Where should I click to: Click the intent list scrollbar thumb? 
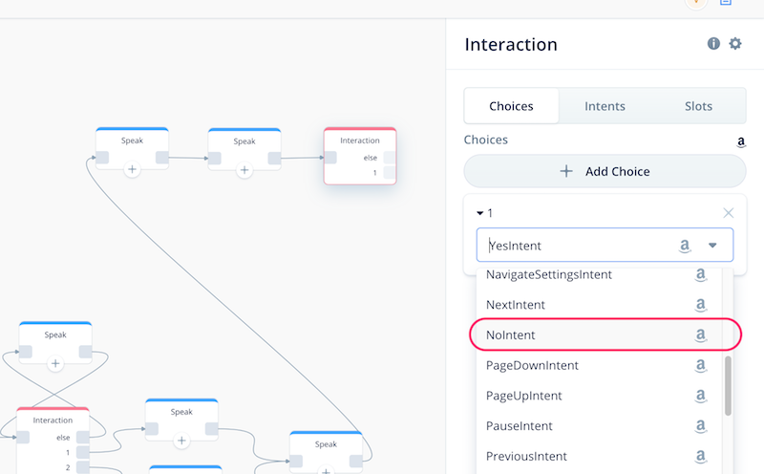coord(728,386)
